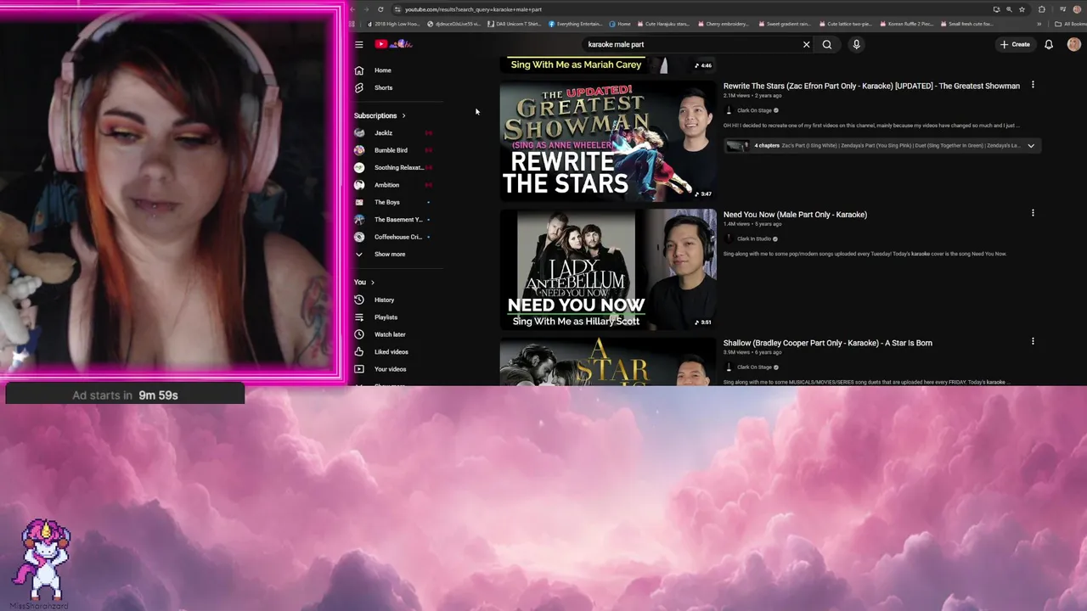Clear the search box with the X icon
Viewport: 1087px width, 611px height.
(x=807, y=44)
